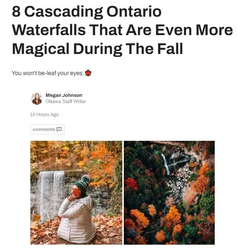The image size is (238, 248).
Task: Click the article headline's first line, 8 Cascading Ontario
Action: (x=87, y=11)
